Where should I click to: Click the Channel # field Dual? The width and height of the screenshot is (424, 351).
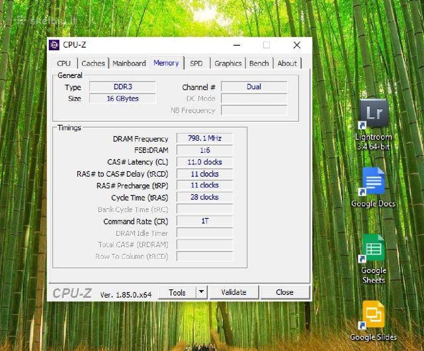coord(254,87)
